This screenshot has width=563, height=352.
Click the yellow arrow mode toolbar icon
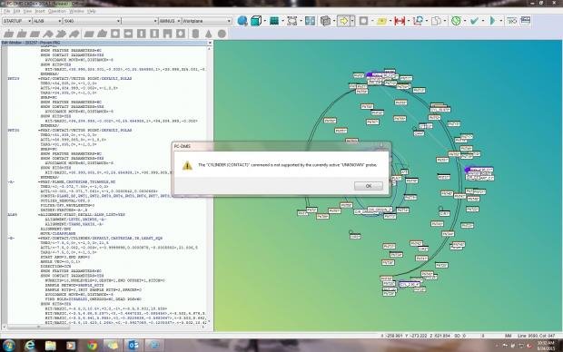pos(343,21)
